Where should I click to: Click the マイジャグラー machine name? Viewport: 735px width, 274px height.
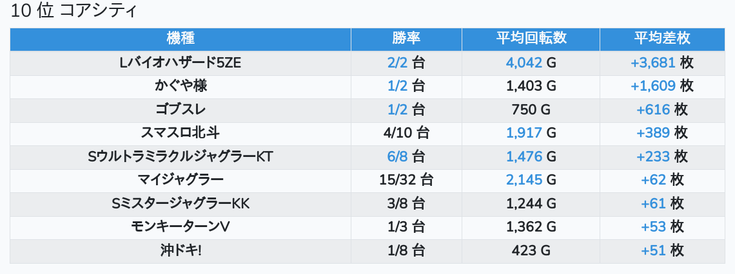(181, 180)
